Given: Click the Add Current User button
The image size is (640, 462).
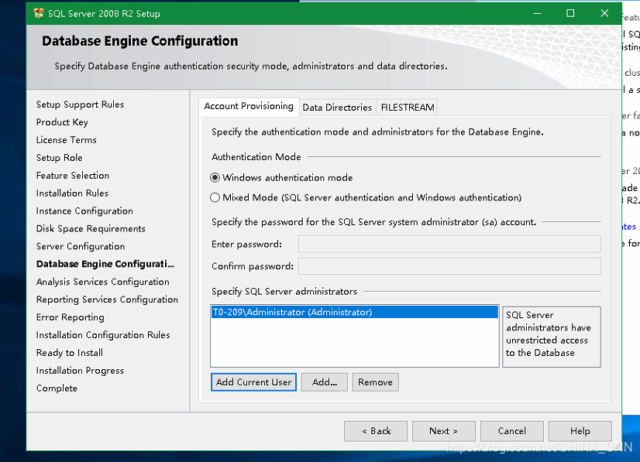Looking at the screenshot, I should 253,382.
